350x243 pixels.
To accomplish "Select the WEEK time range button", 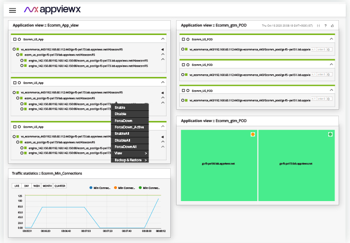I will click(x=37, y=186).
